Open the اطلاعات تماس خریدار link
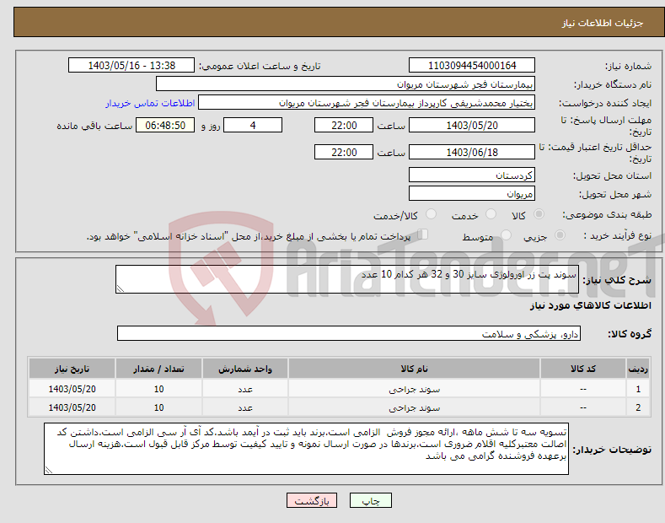 pos(150,103)
